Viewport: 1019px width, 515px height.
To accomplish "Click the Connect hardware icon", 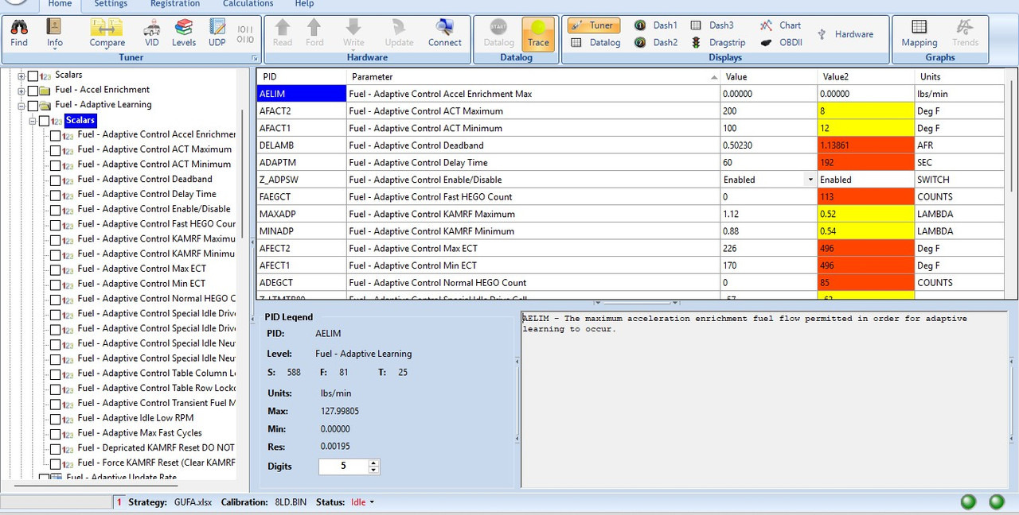I will pyautogui.click(x=445, y=33).
